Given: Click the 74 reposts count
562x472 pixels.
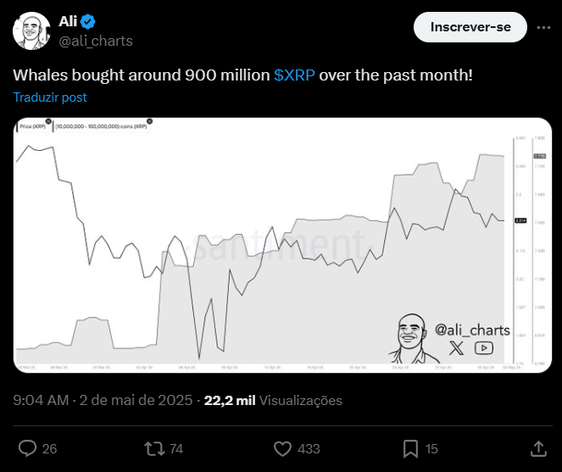Looking at the screenshot, I should click(176, 448).
